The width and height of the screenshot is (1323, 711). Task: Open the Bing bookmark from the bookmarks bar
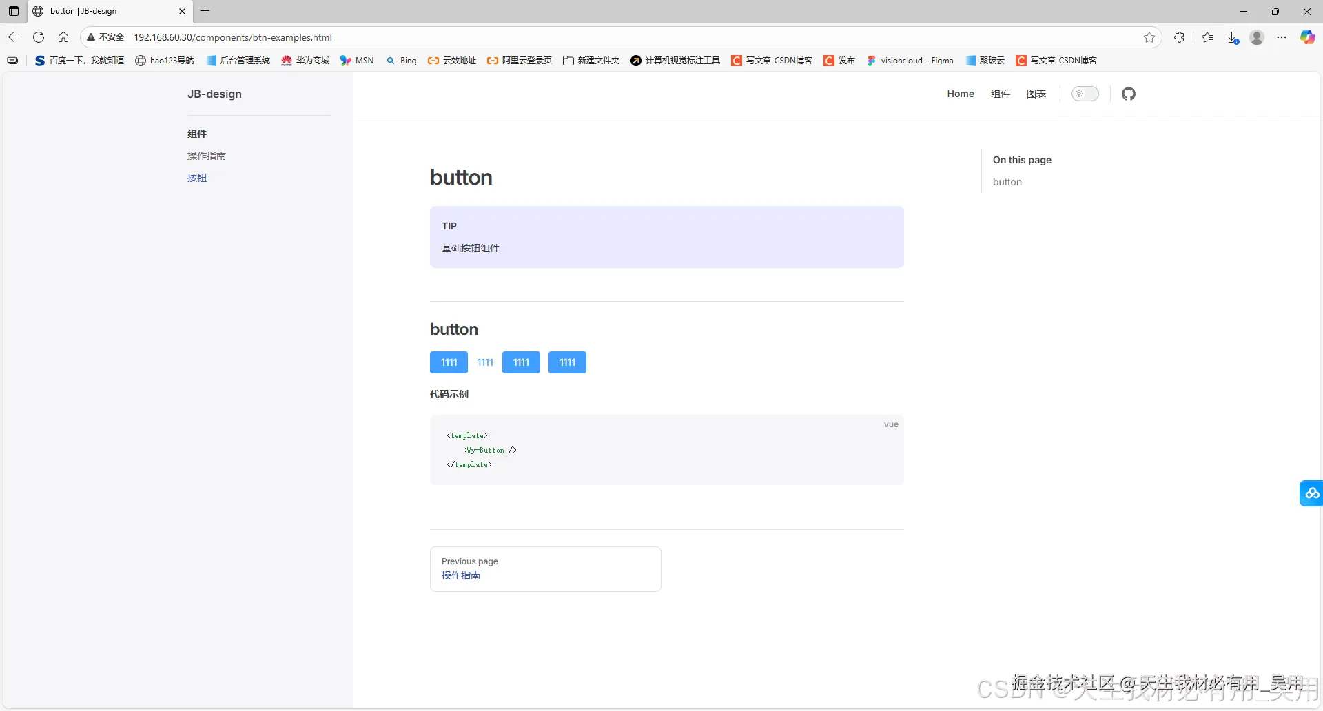tap(401, 61)
